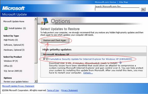Click the sidebar scrollbar thumb
This screenshot has width=148, height=94.
36,41
